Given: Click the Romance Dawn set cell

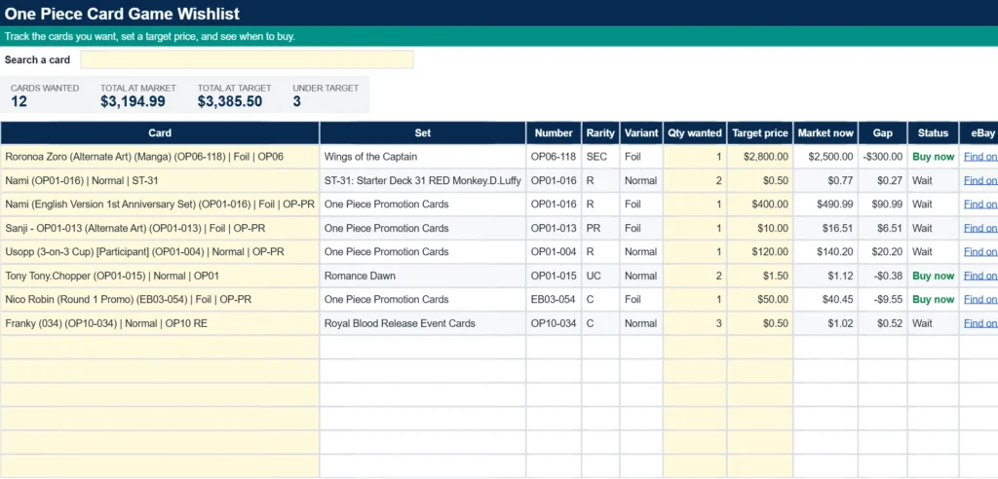Looking at the screenshot, I should point(423,276).
